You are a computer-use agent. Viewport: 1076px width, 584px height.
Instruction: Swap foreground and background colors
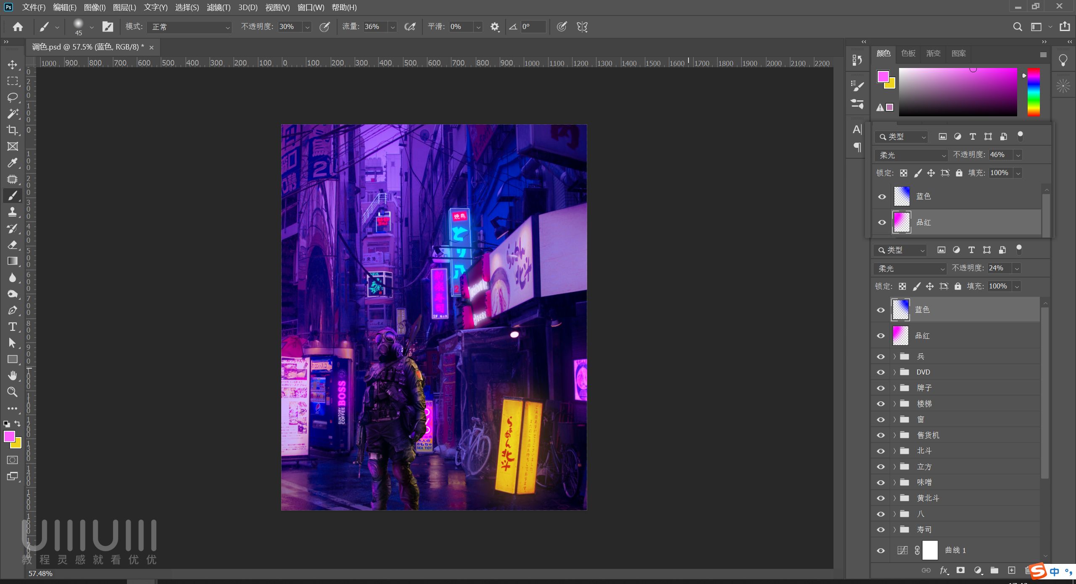tap(17, 423)
